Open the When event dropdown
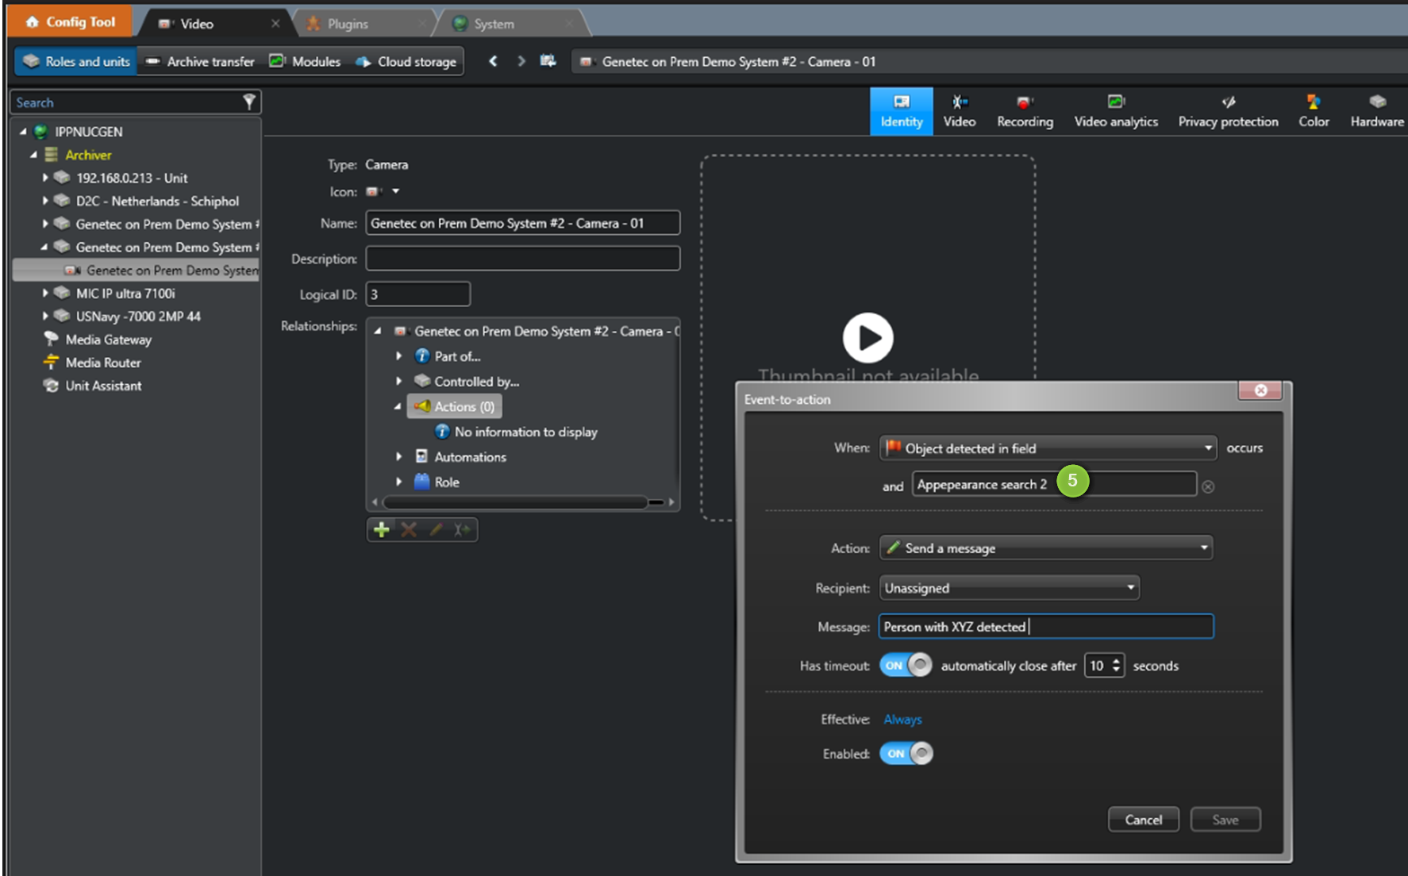 pyautogui.click(x=1047, y=448)
